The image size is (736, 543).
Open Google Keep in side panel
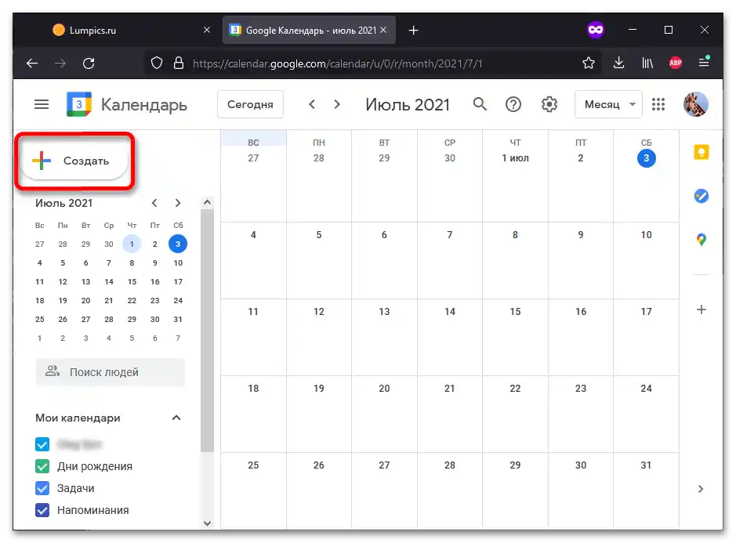click(x=702, y=152)
